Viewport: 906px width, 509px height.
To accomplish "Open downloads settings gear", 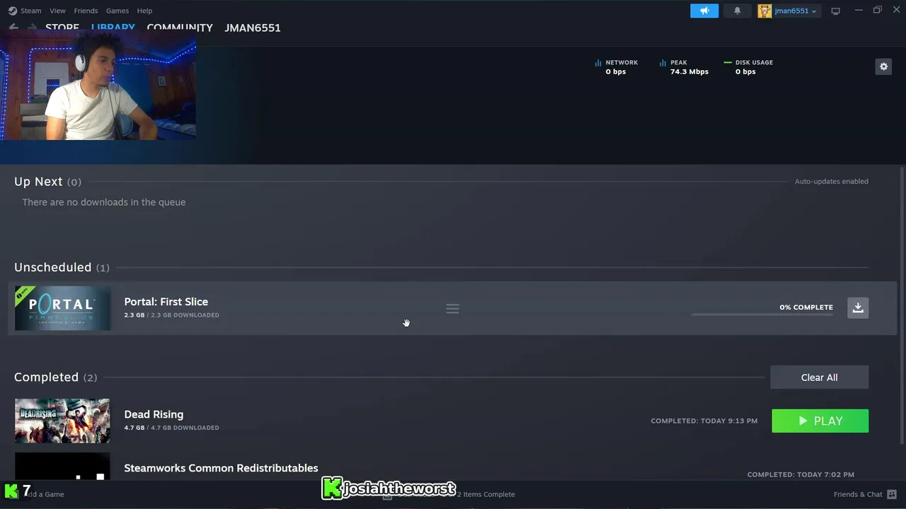I will [883, 66].
